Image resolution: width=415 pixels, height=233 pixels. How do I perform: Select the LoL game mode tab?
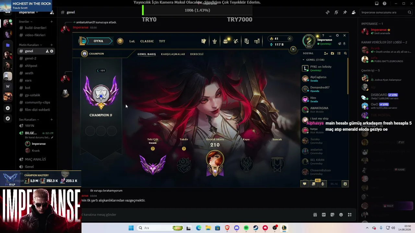coord(132,41)
